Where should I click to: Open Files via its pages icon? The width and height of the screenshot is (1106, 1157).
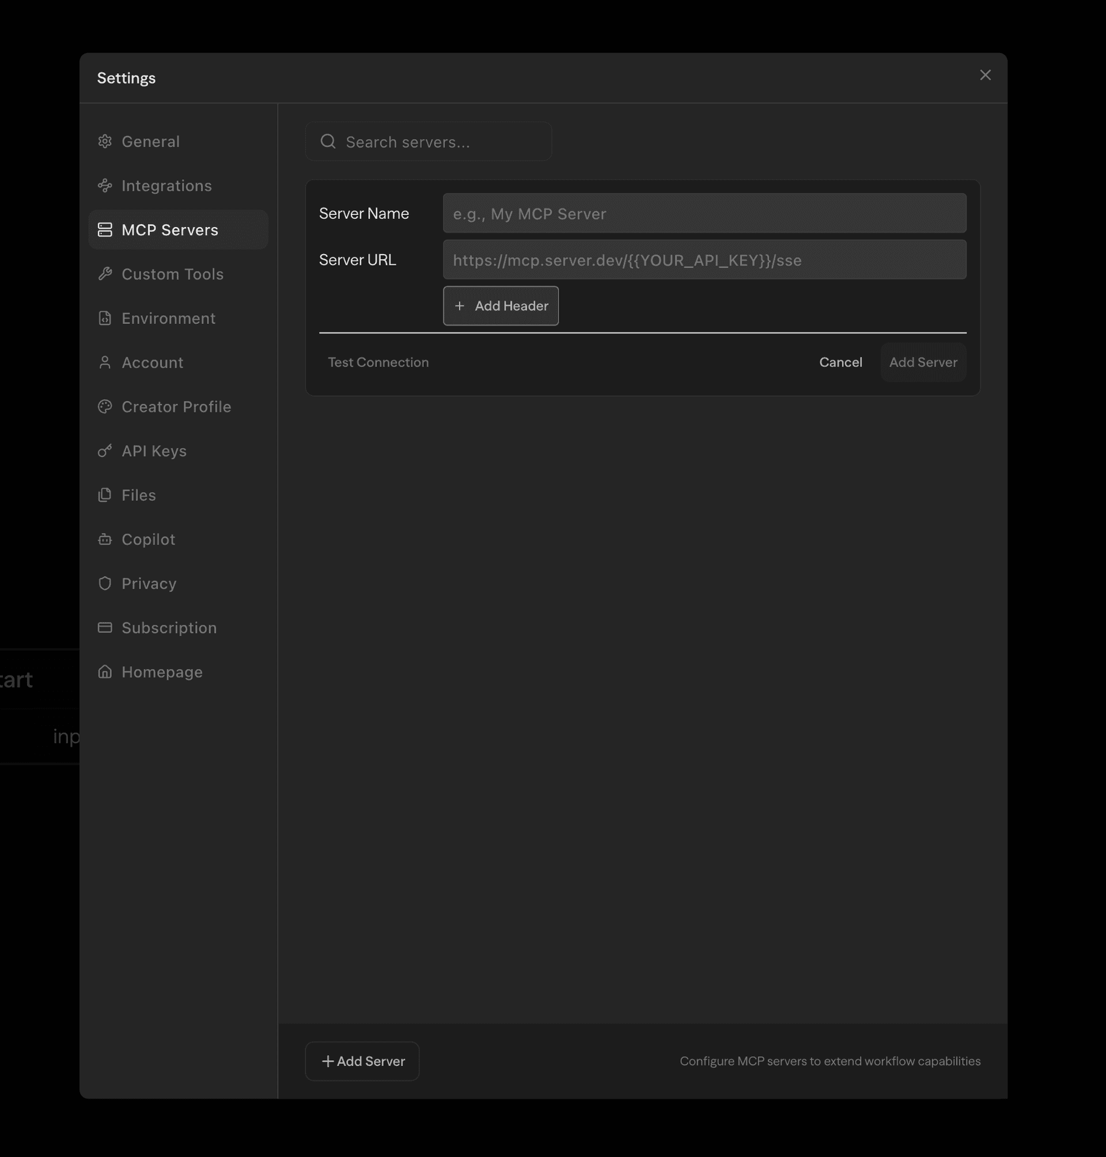point(105,495)
